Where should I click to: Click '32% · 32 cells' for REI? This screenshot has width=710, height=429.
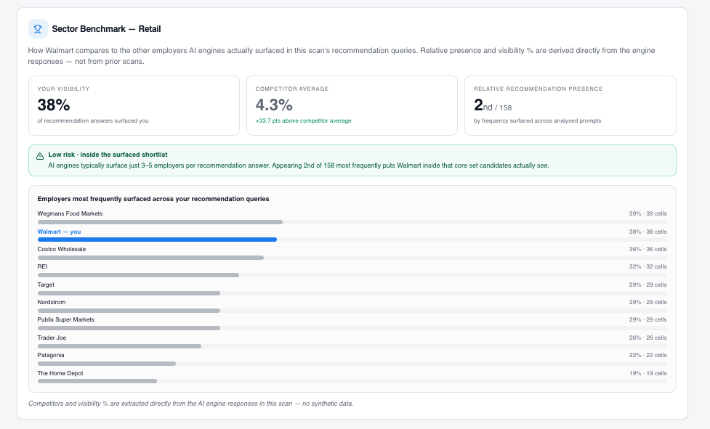[x=648, y=266]
